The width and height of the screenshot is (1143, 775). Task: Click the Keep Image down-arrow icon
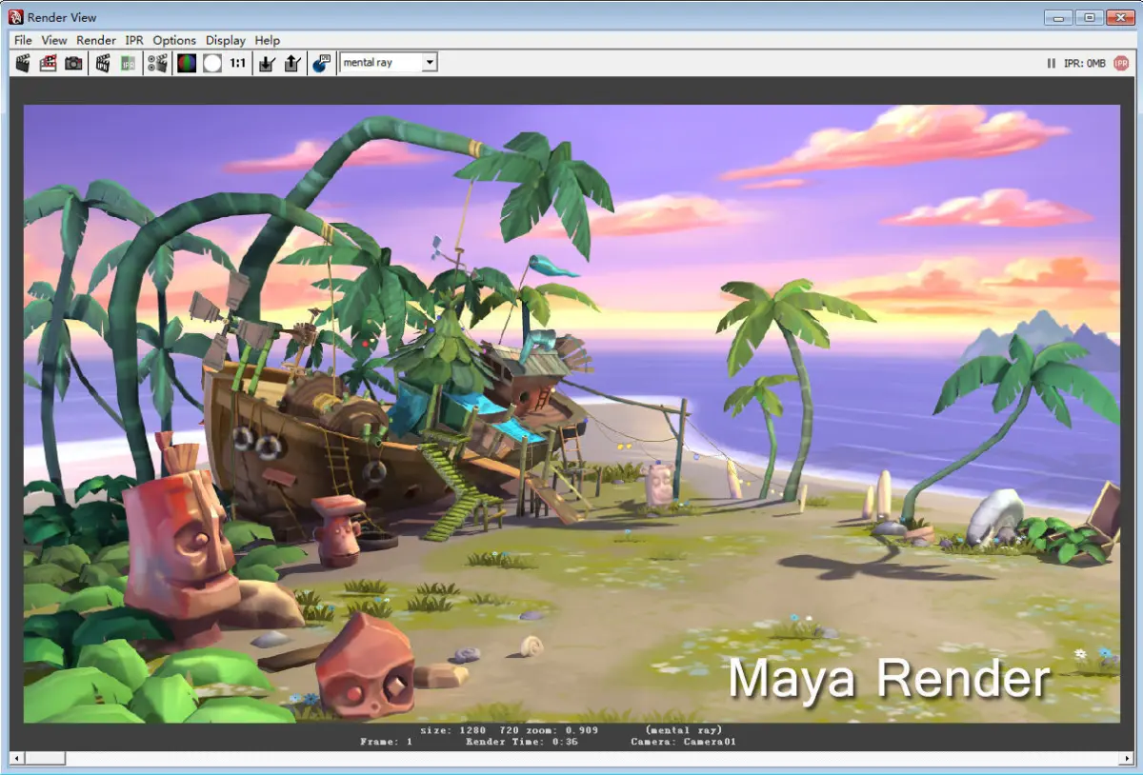[x=268, y=63]
